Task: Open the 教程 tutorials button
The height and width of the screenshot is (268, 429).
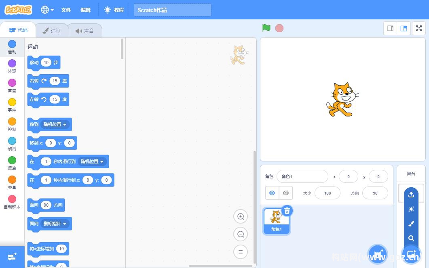Action: [x=114, y=10]
